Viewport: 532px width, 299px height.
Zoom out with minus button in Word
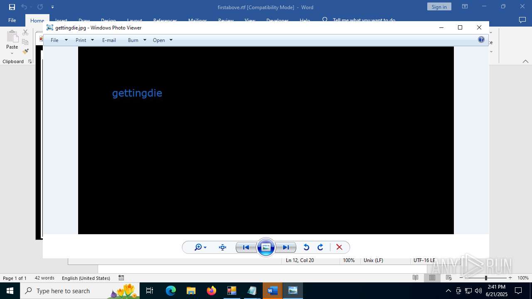click(461, 278)
